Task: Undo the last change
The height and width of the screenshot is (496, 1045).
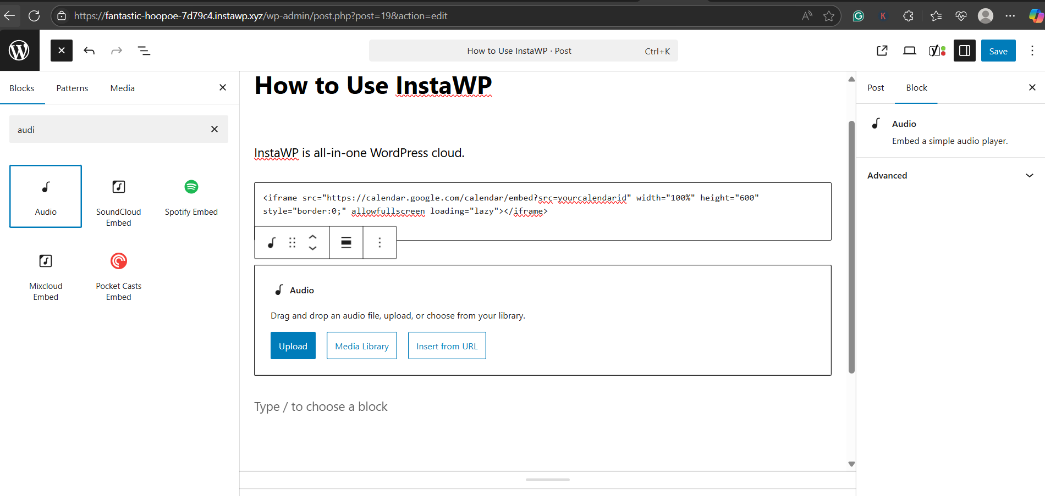Action: [x=89, y=51]
